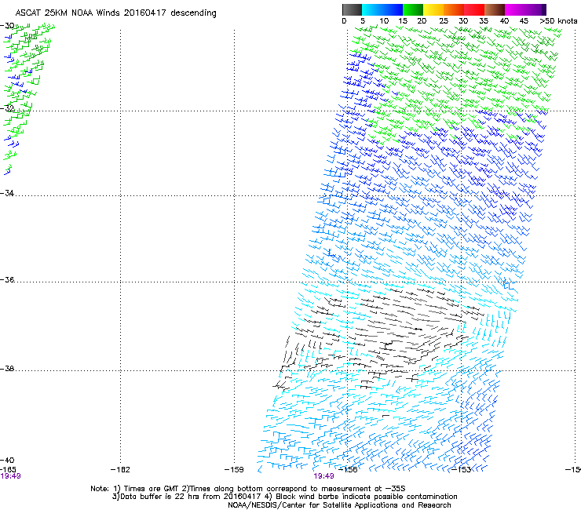Click the -159 longitude axis label

(234, 470)
